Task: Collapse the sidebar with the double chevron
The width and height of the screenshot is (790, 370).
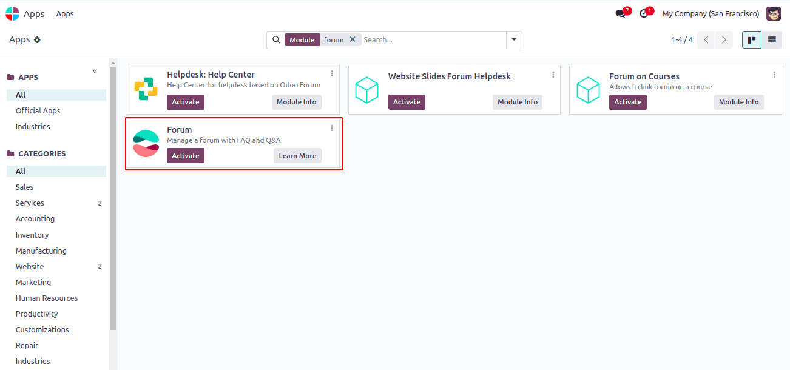Action: pos(95,71)
